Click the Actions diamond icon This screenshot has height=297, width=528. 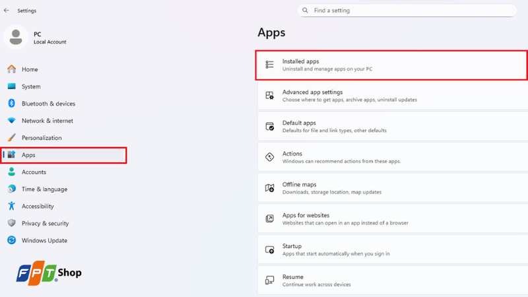[270, 157]
